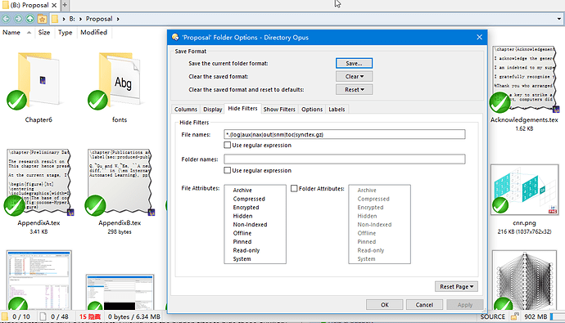Image resolution: width=565 pixels, height=323 pixels.
Task: Switch to the Columns tab
Action: pos(186,110)
